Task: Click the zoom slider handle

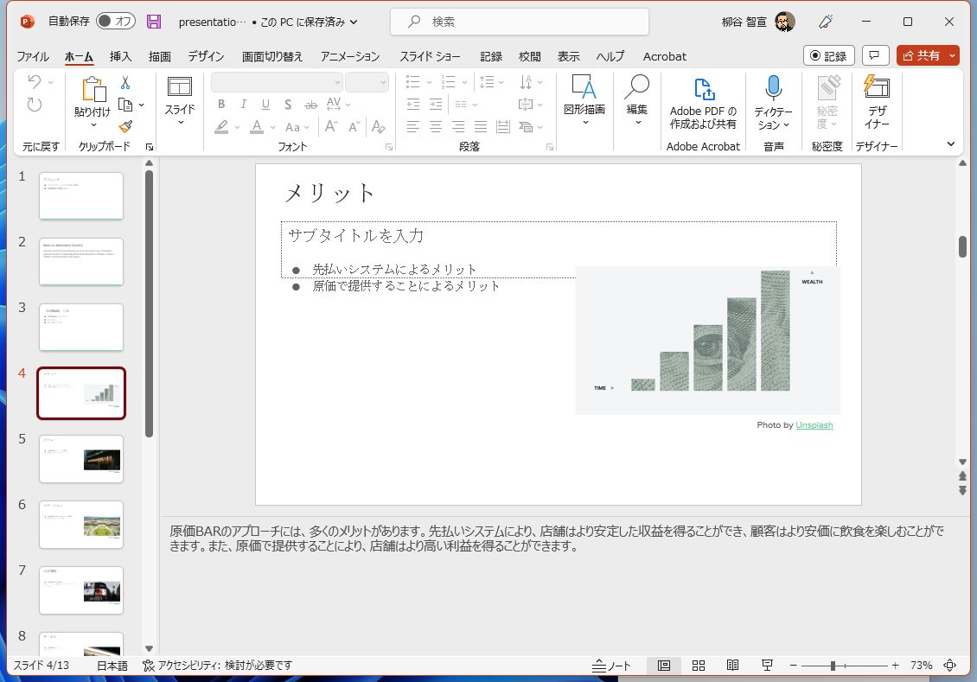Action: [833, 666]
